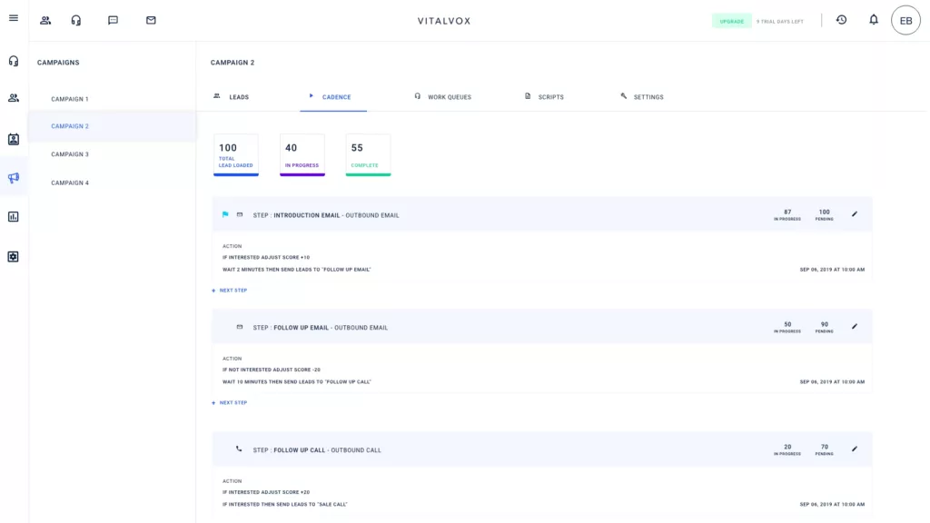Open the Work Queues tab

444,96
